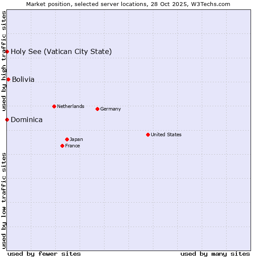Select the Japan red diamond marker
The image size is (257, 257).
pyautogui.click(x=67, y=139)
